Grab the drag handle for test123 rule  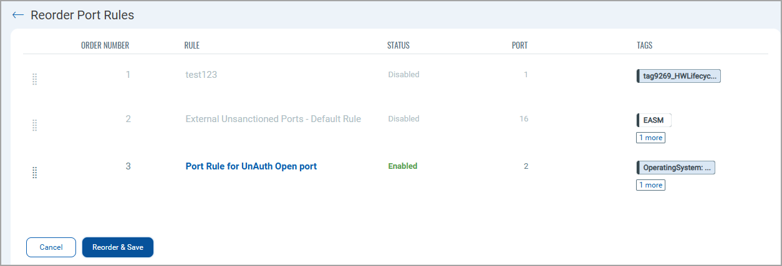34,79
